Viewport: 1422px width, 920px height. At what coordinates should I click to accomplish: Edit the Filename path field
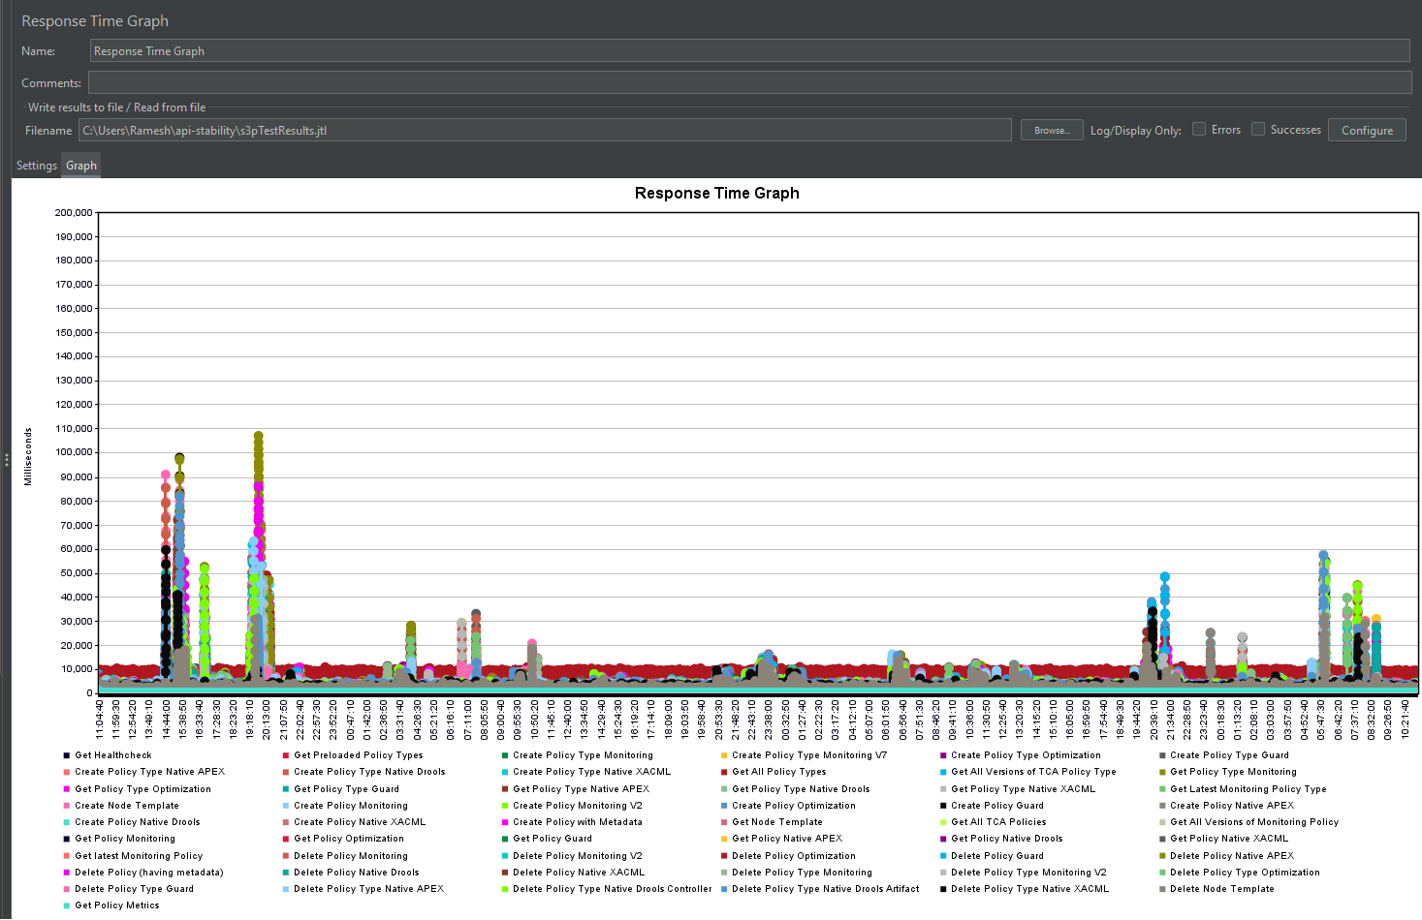[x=545, y=130]
